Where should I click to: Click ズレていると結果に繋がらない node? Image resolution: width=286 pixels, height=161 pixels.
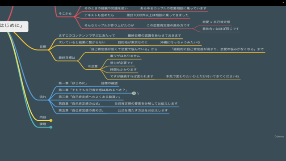coord(82,42)
